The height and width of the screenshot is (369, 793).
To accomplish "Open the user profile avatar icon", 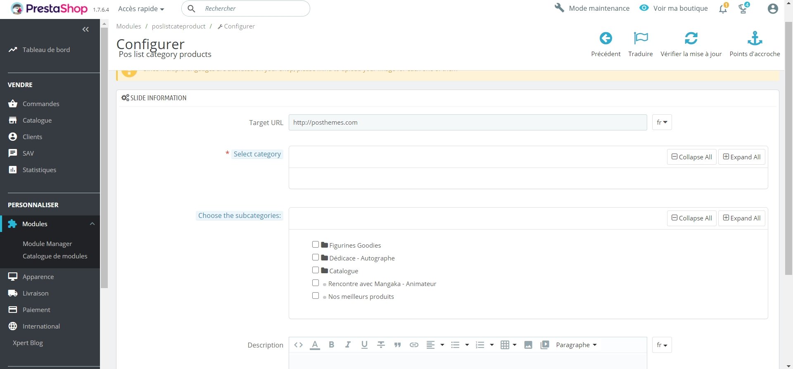I will pos(773,9).
